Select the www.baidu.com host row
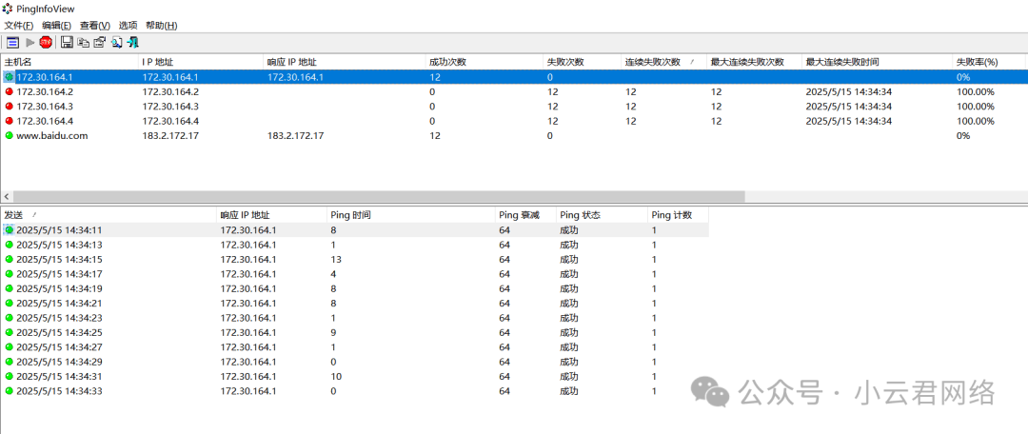This screenshot has height=434, width=1028. pos(513,136)
